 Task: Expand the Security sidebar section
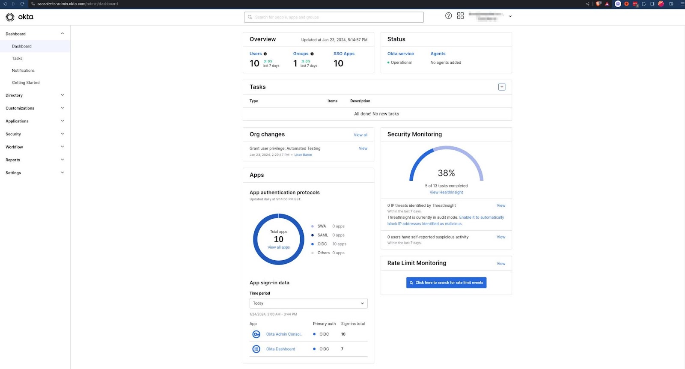[63, 134]
